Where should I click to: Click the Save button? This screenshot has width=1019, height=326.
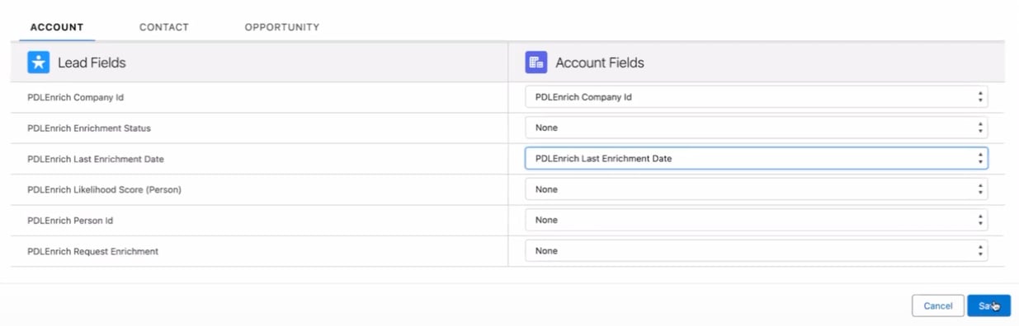click(x=988, y=305)
